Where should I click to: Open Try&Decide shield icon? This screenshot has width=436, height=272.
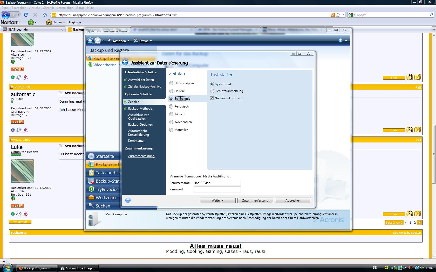click(91, 189)
